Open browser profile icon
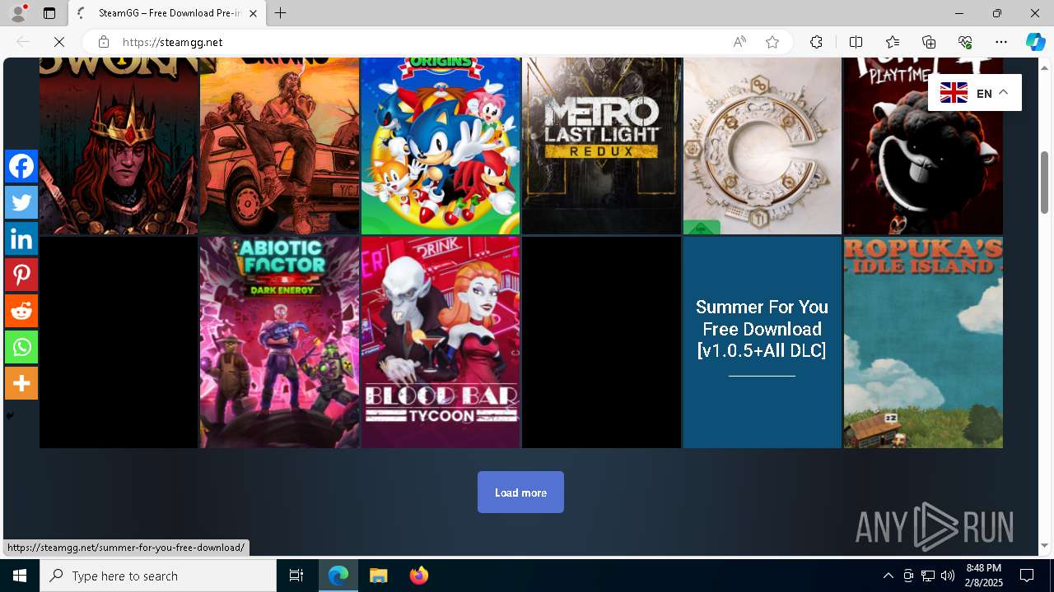The height and width of the screenshot is (592, 1054). point(18,13)
